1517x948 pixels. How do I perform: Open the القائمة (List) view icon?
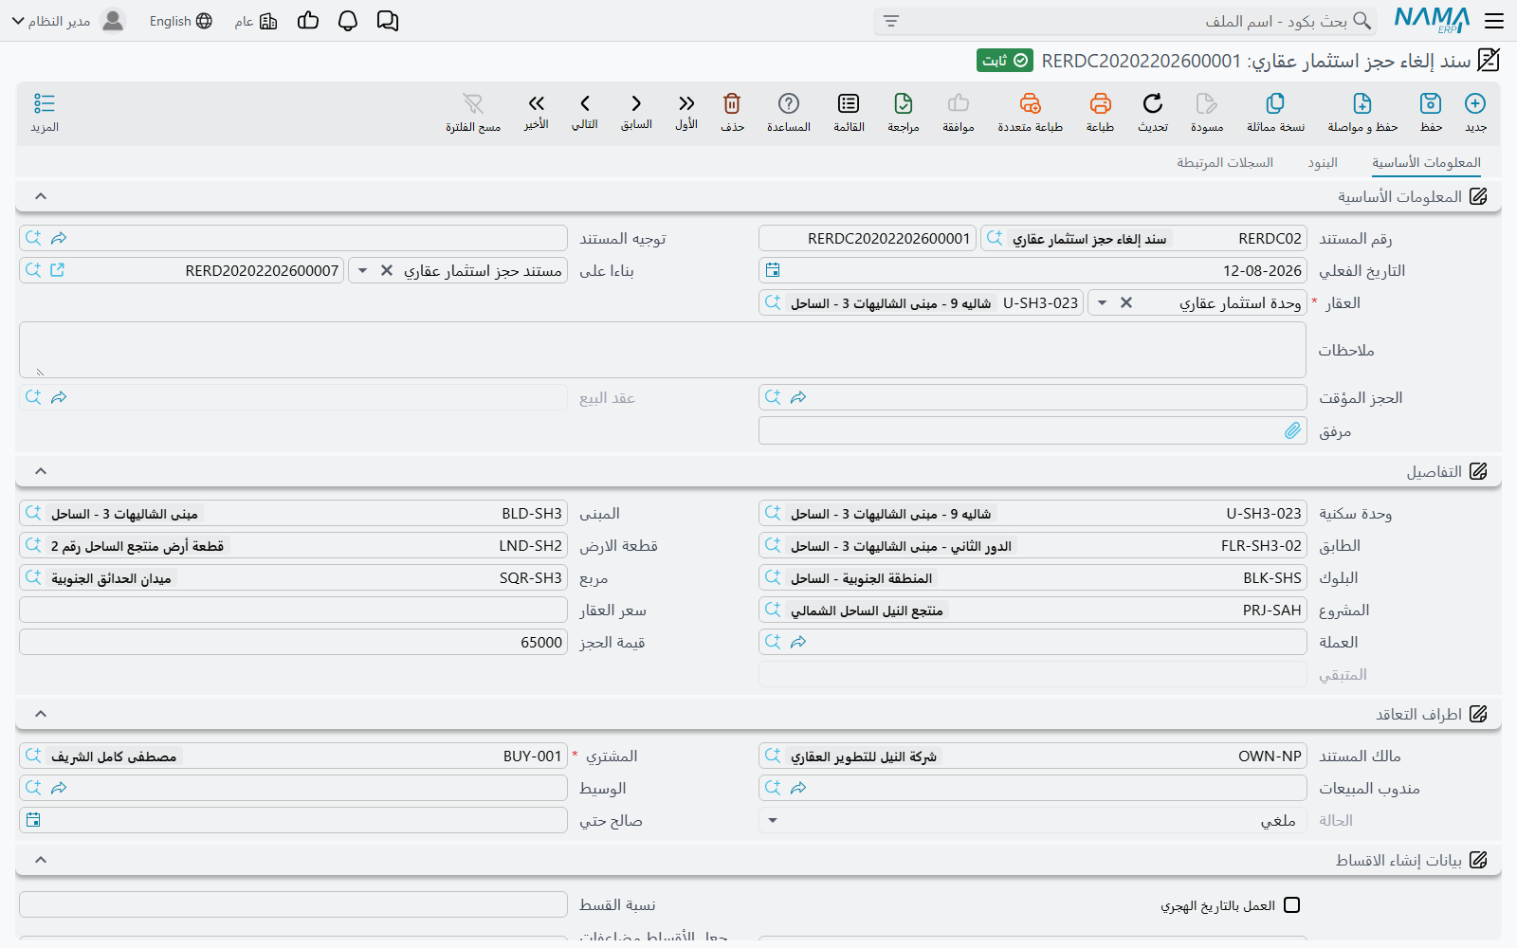tap(849, 103)
